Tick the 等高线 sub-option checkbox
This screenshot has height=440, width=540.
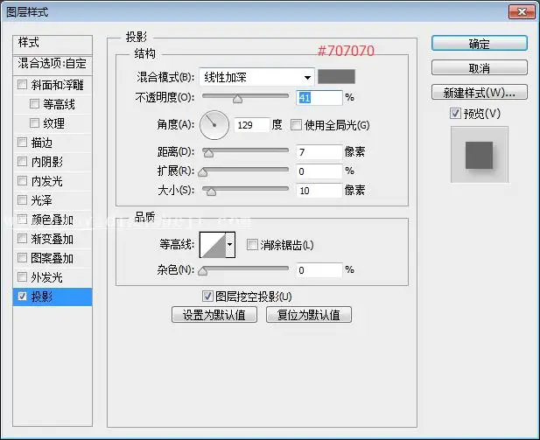[x=34, y=103]
